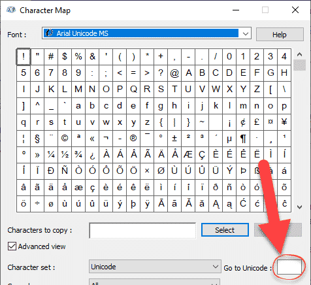Select the copyright symbol © character
The width and height of the screenshot is (311, 285).
pos(65,139)
